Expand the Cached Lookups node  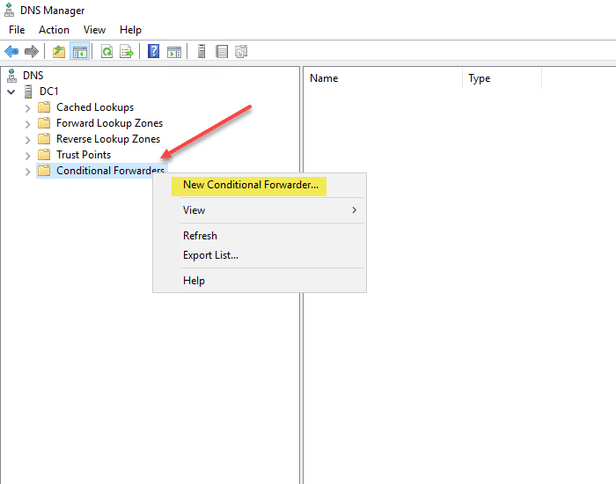pos(27,108)
